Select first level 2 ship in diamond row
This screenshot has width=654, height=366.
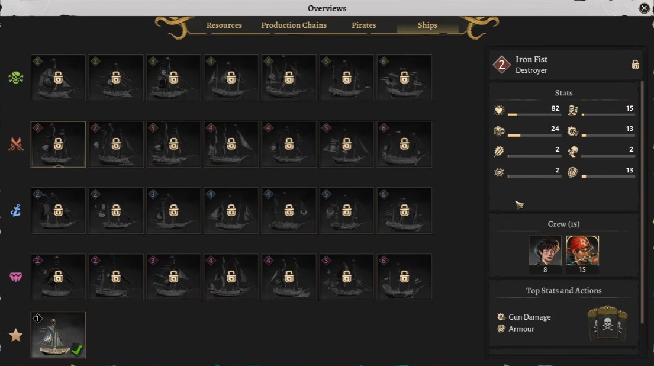(x=58, y=277)
